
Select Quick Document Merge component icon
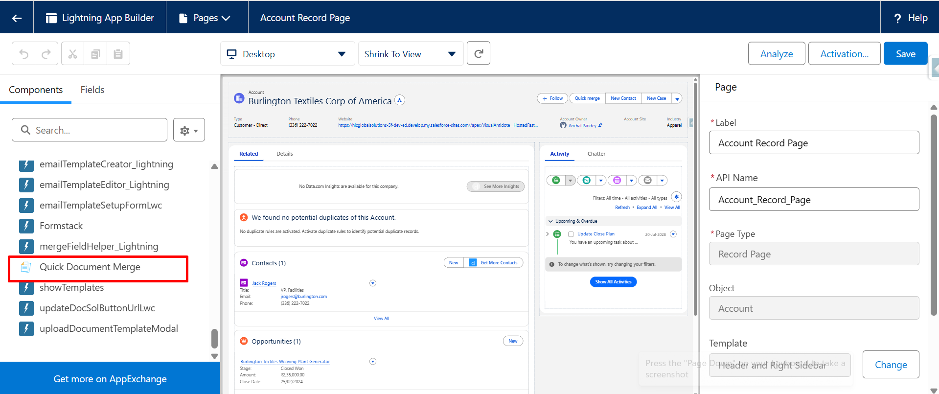26,267
